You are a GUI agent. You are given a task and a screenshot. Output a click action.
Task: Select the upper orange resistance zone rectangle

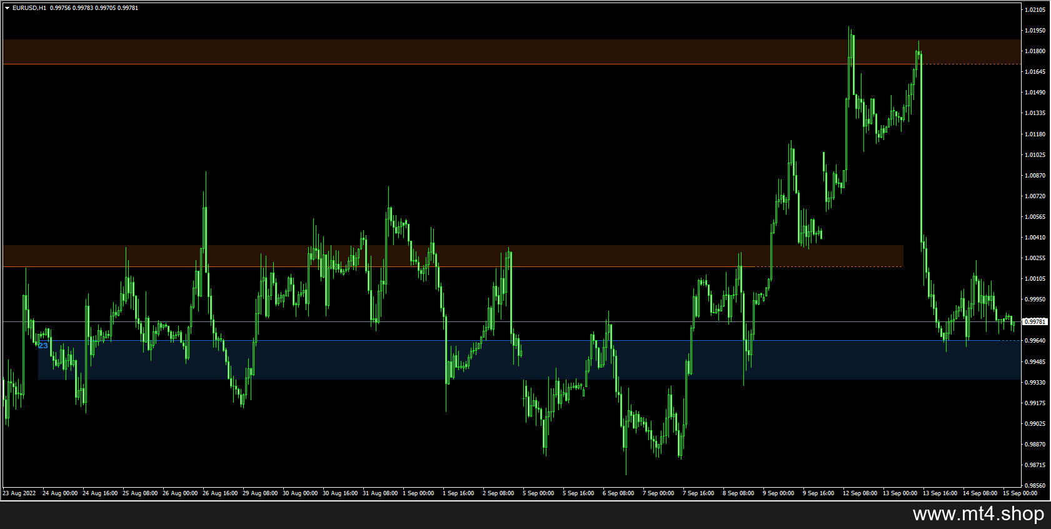pyautogui.click(x=511, y=52)
